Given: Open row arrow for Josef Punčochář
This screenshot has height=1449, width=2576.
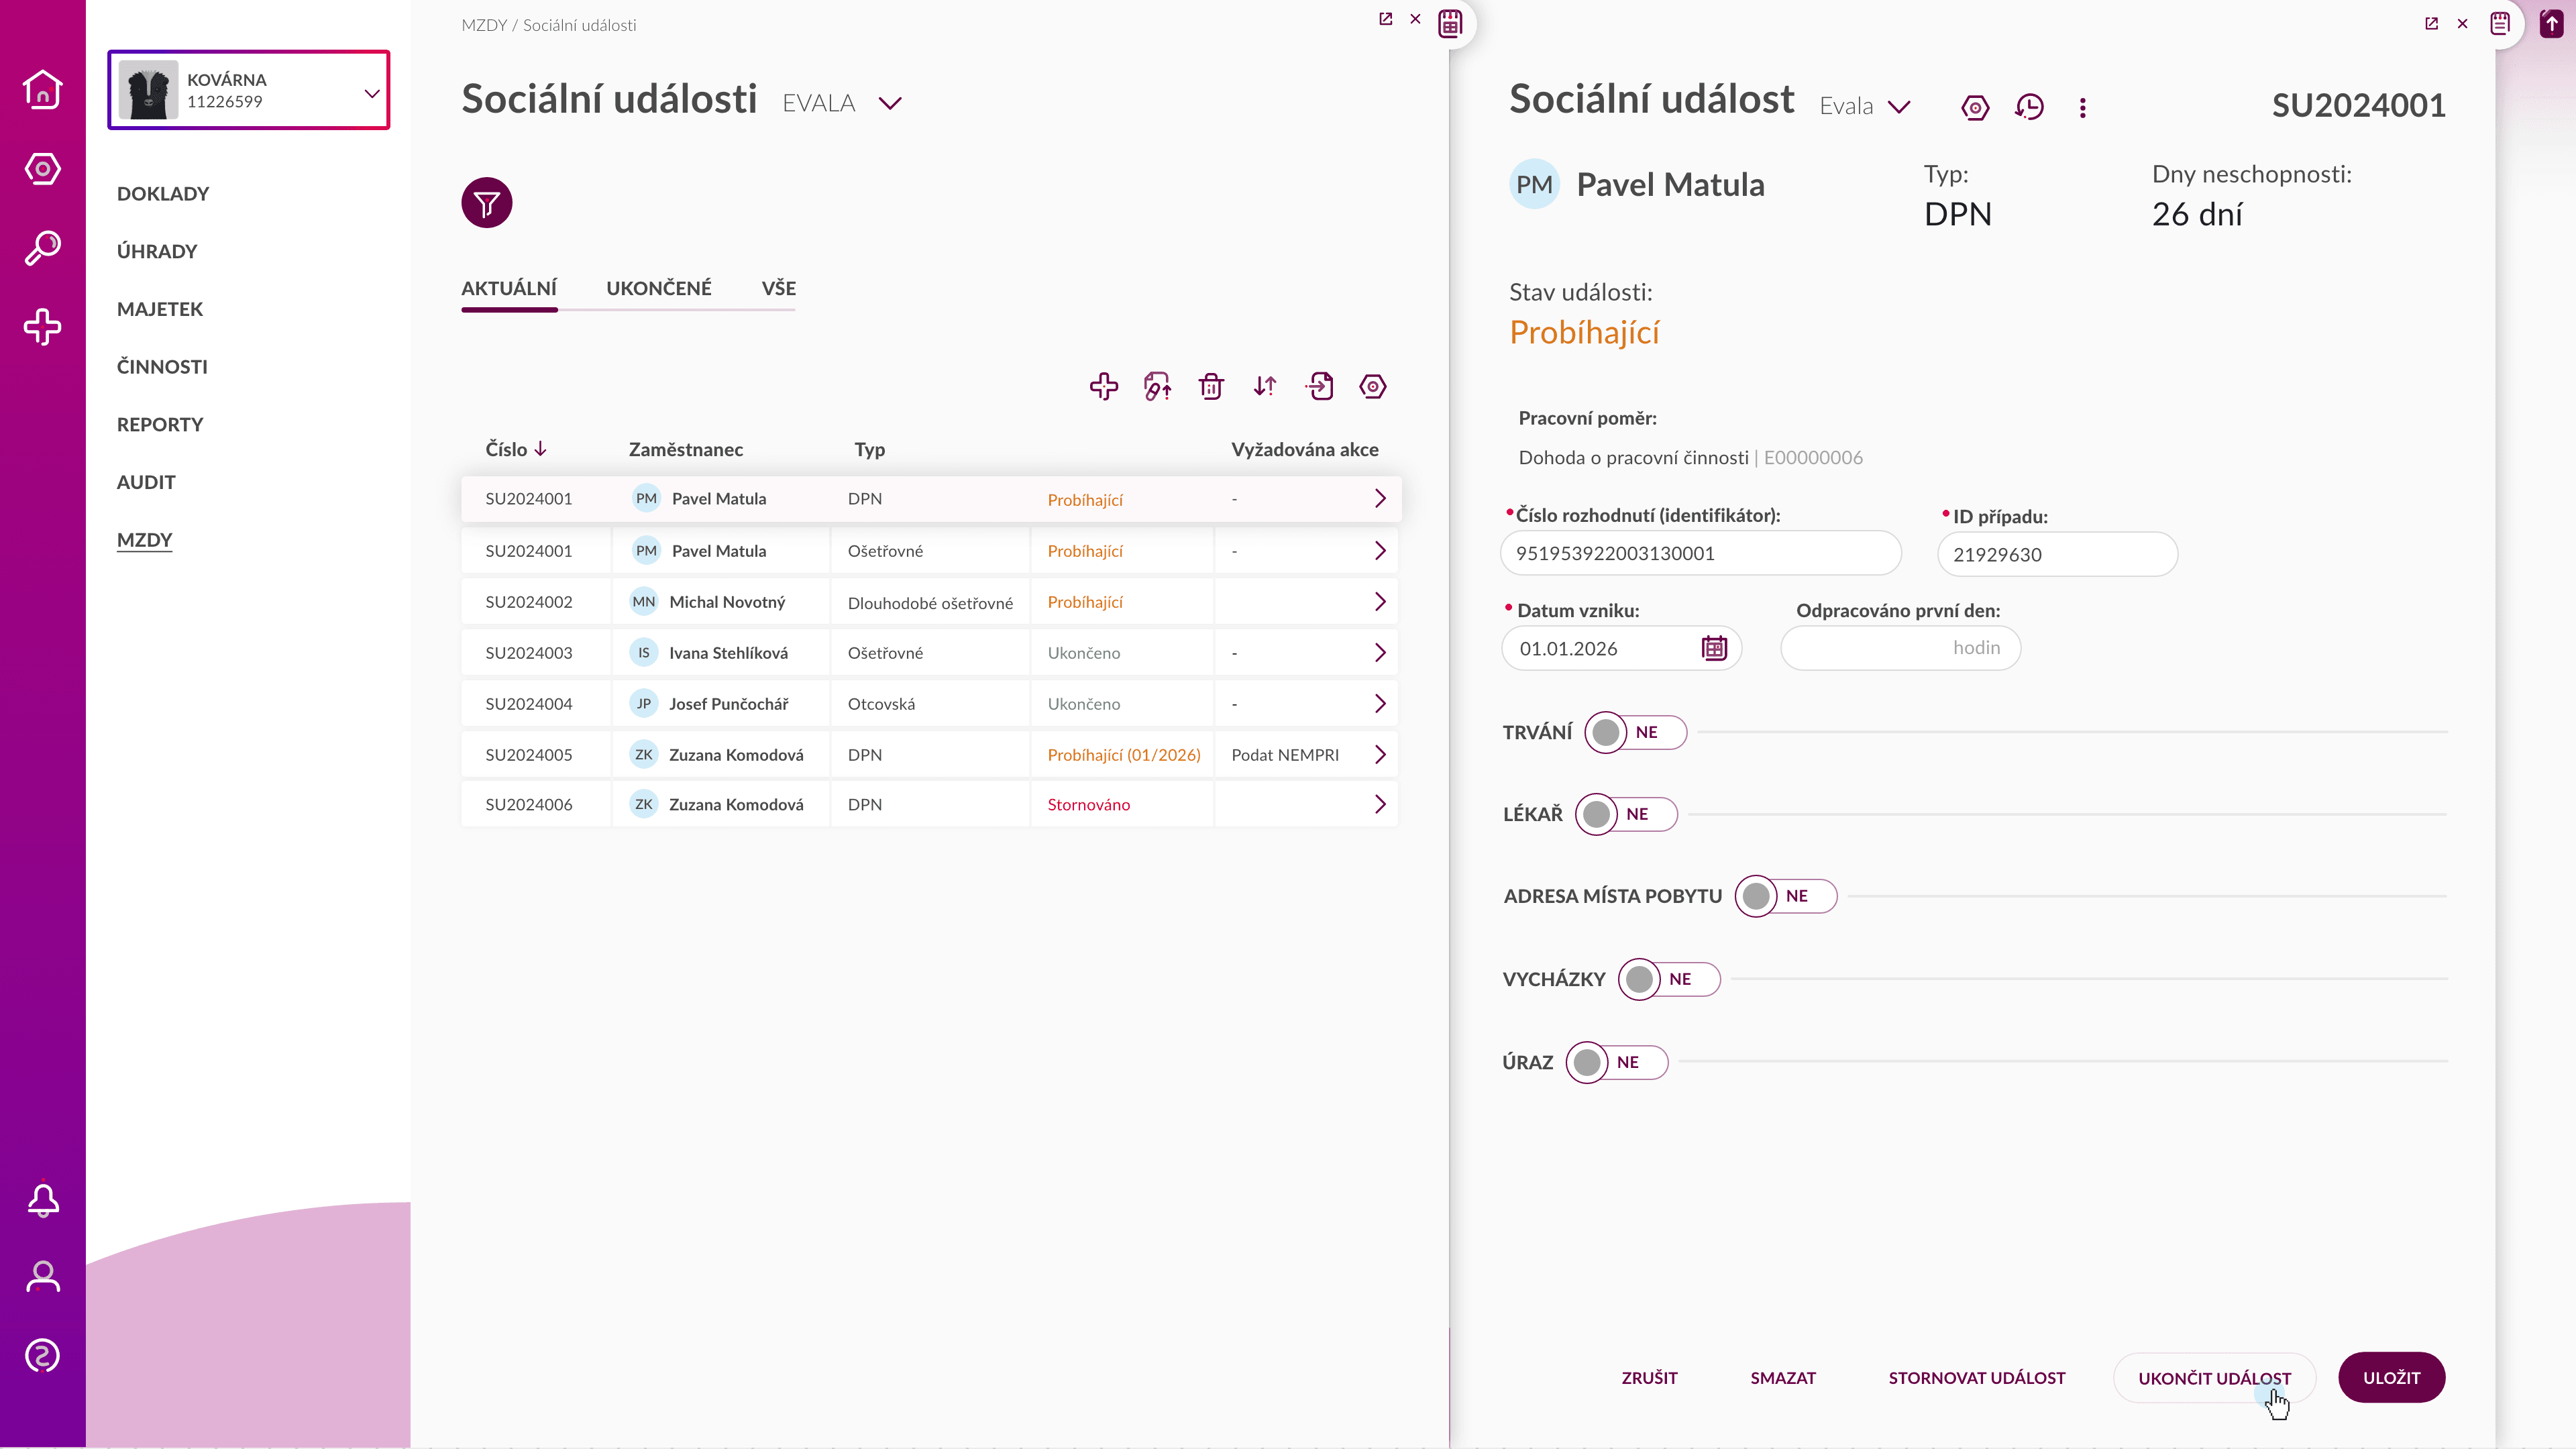Looking at the screenshot, I should (1380, 704).
